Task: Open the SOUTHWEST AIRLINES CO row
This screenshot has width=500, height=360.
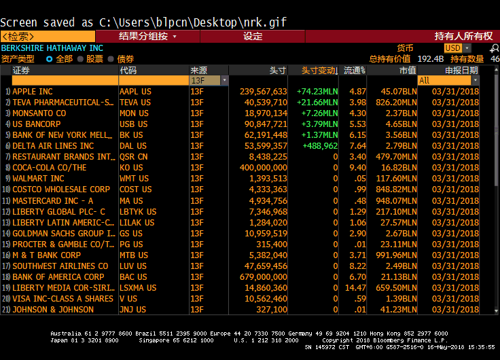Action: [240, 266]
